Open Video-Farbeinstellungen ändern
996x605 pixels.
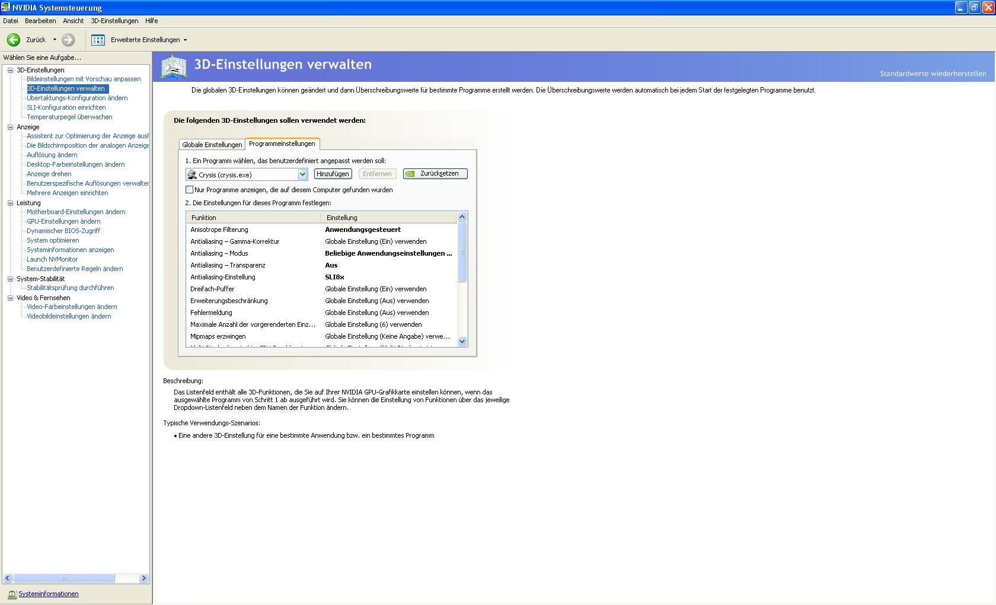[x=72, y=307]
